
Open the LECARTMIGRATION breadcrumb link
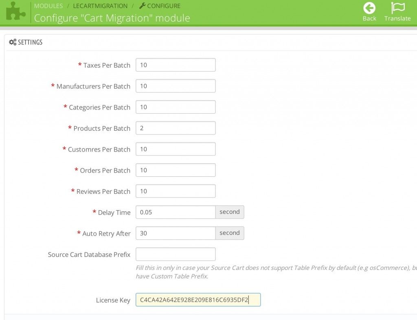[100, 6]
